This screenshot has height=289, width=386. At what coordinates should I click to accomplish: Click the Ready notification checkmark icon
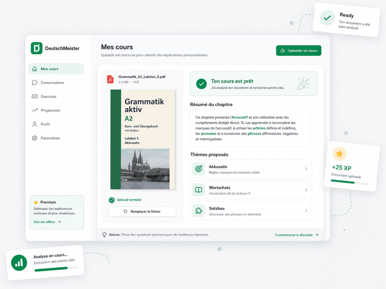[x=327, y=18]
